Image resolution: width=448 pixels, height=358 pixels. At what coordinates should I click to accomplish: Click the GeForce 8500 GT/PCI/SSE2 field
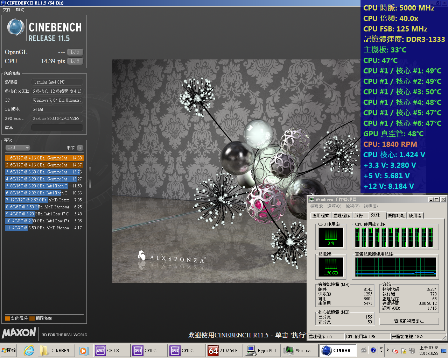pos(57,119)
